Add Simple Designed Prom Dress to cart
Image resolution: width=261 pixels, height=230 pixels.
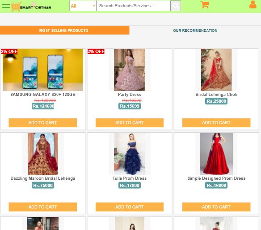coord(216,207)
